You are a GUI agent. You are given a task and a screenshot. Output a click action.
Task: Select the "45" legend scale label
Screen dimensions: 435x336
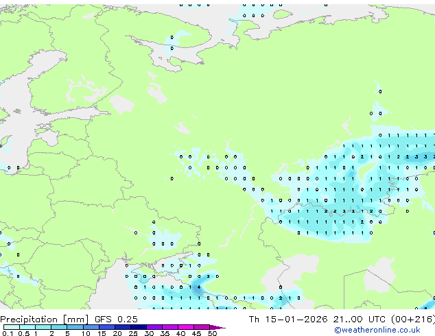196,333
